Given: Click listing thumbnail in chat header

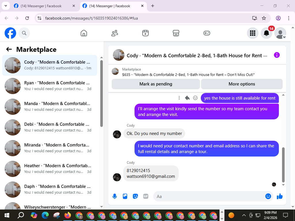Looking at the screenshot, I should (118, 55).
